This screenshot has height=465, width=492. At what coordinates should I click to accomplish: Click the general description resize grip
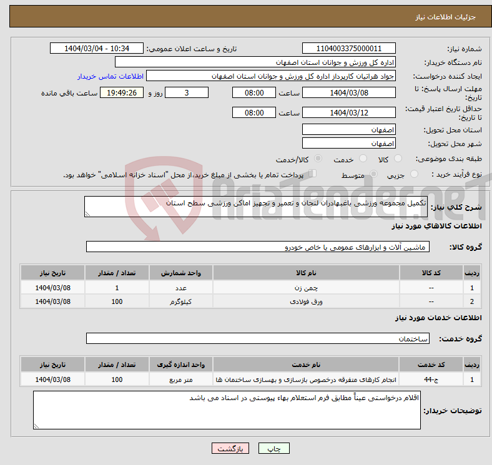click(87, 213)
